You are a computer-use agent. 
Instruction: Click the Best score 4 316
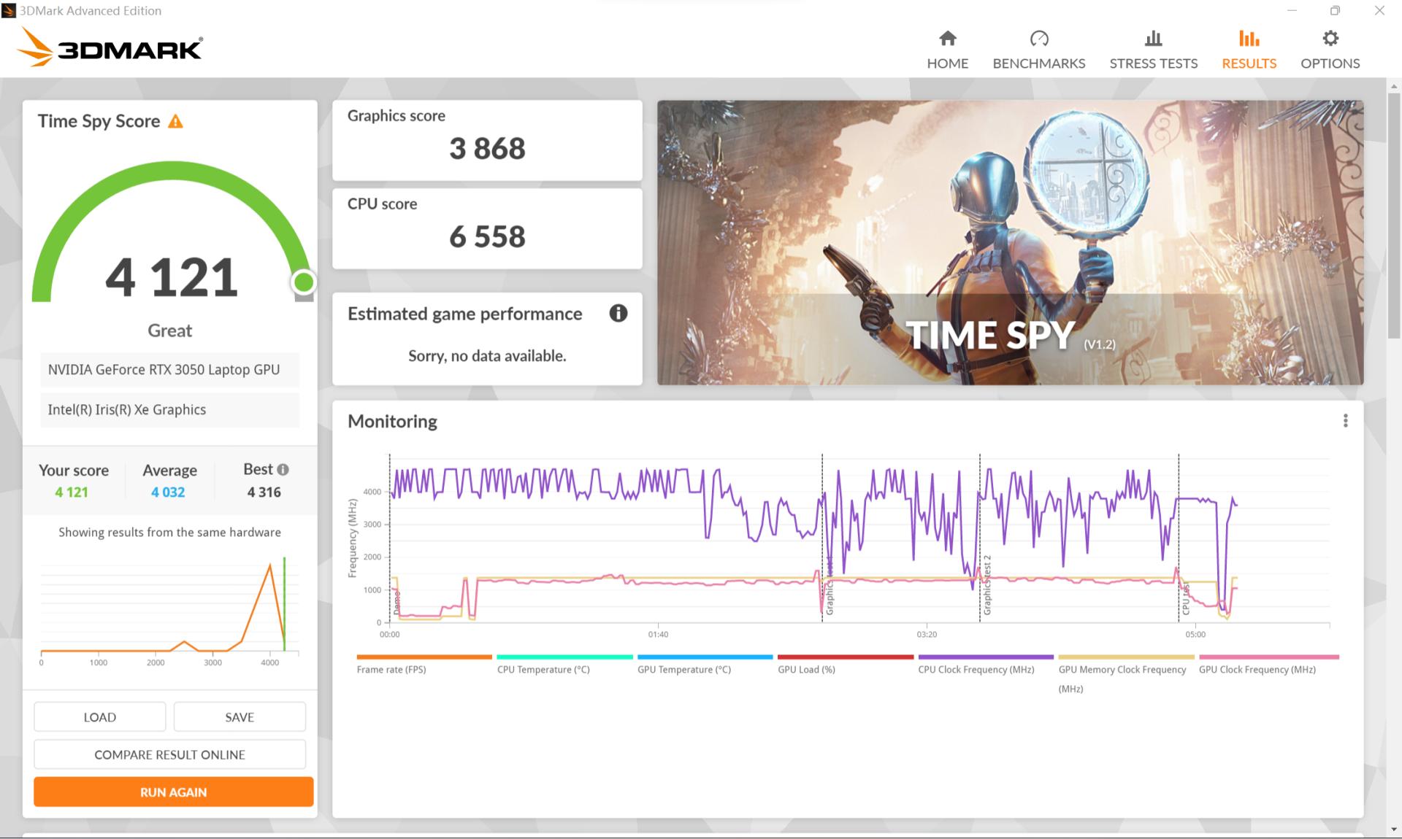tap(264, 492)
